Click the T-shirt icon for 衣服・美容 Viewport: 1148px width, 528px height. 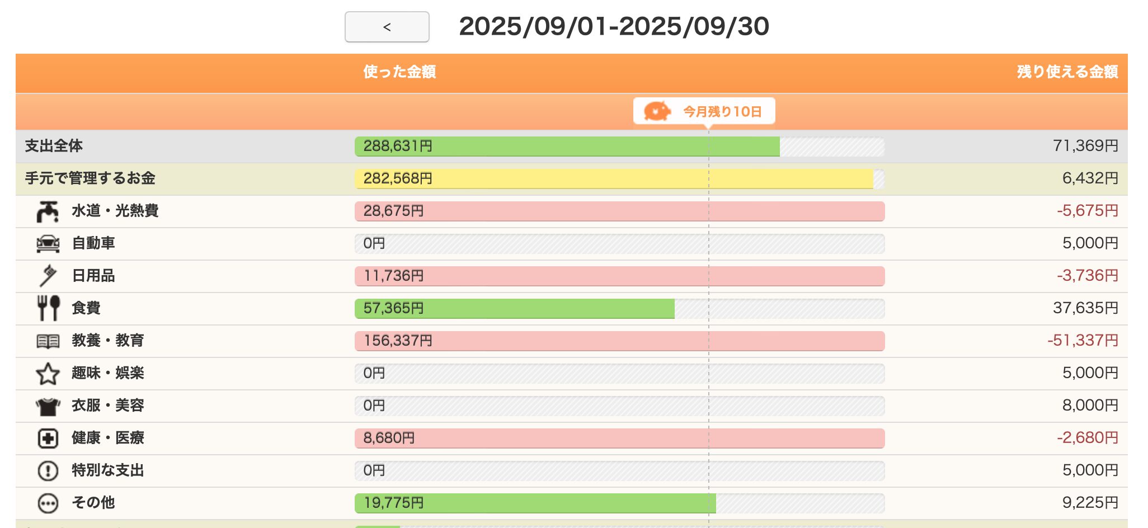tap(48, 406)
